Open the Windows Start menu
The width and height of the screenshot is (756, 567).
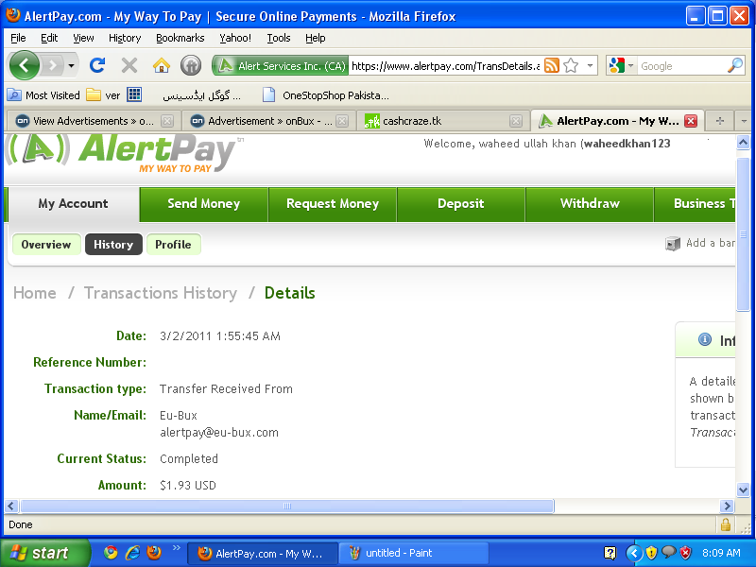[x=44, y=553]
